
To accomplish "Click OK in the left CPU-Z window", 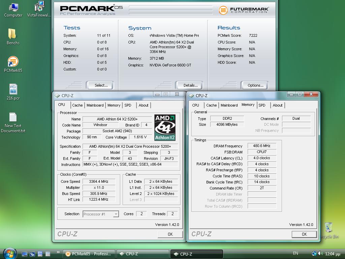I will pyautogui.click(x=170, y=234).
